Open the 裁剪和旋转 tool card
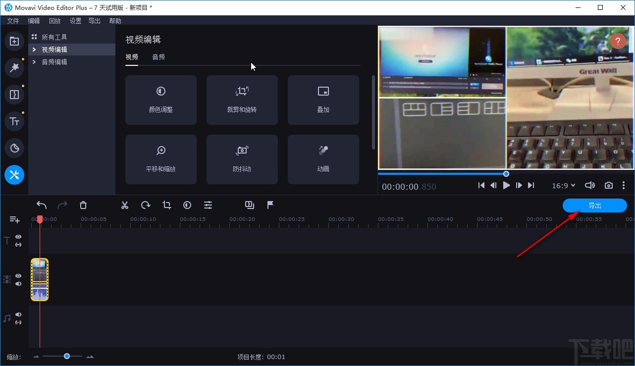The image size is (635, 366). click(x=242, y=100)
